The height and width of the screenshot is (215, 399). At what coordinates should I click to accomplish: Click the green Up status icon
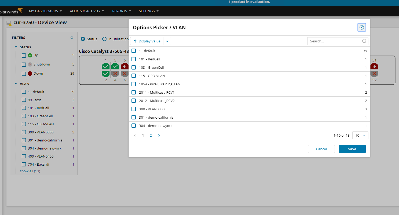(x=30, y=55)
